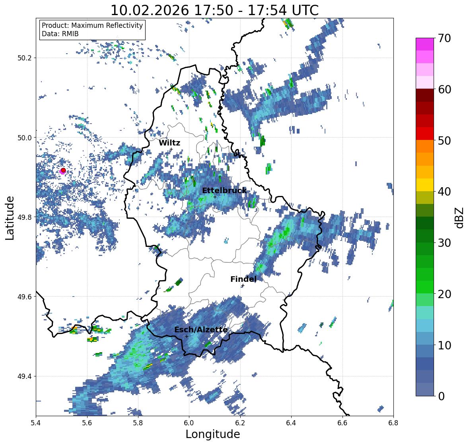The width and height of the screenshot is (469, 444).
Task: Click the Ettelbruck station label
Action: click(x=224, y=190)
